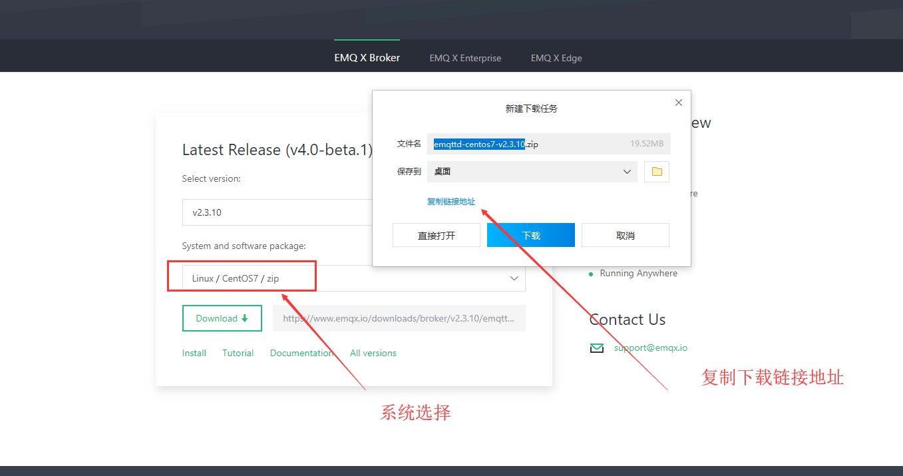Viewport: 903px width, 476px height.
Task: Click the 新建下载任务 dialog title
Action: click(x=532, y=109)
